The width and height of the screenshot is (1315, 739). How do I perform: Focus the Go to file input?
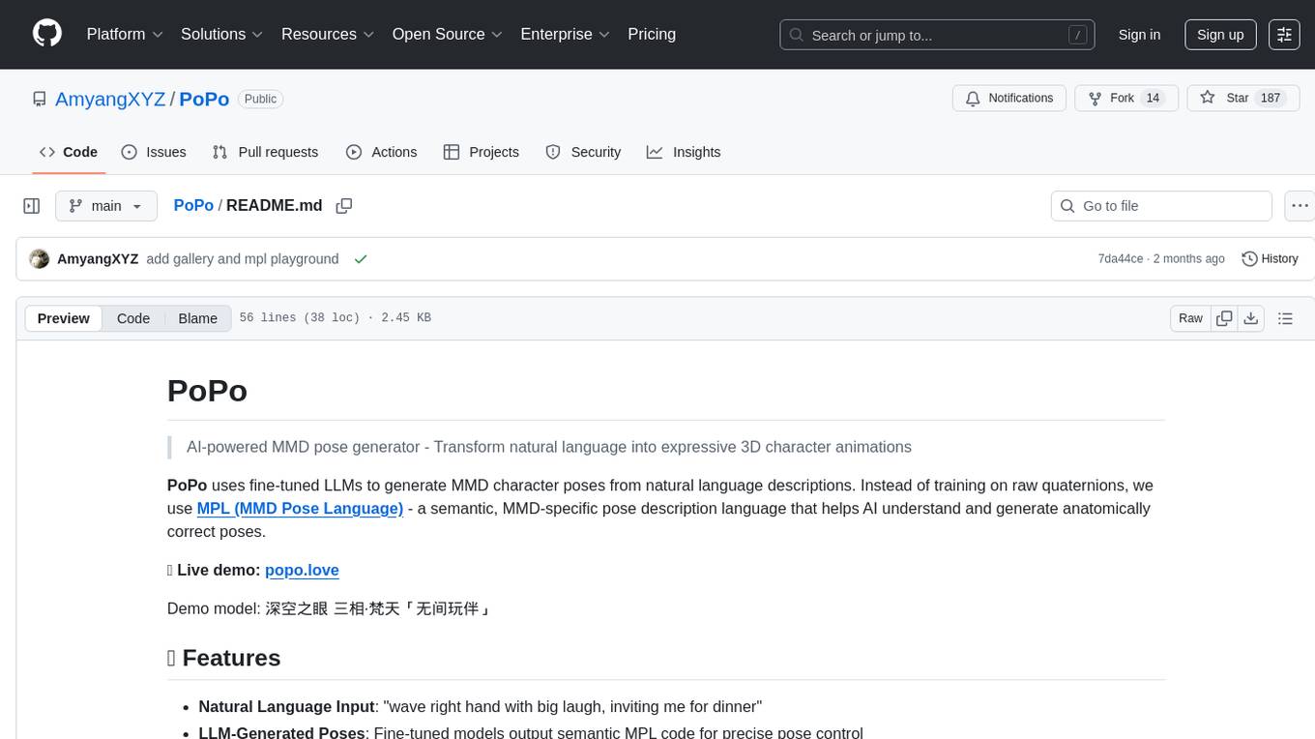coord(1161,206)
